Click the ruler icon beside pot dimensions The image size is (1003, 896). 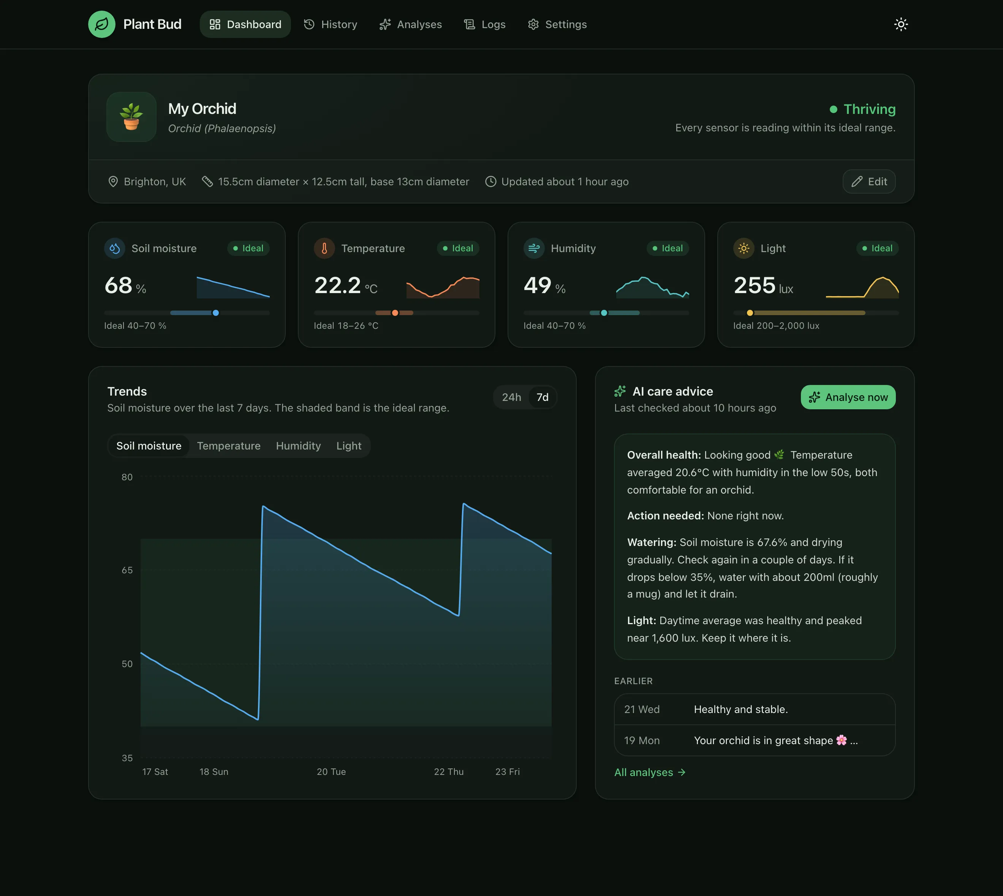[207, 181]
